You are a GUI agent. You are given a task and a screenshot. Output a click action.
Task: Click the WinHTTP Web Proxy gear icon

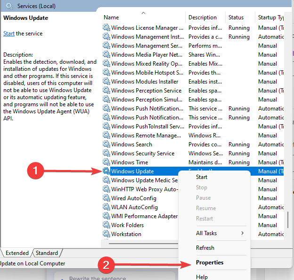pos(106,189)
